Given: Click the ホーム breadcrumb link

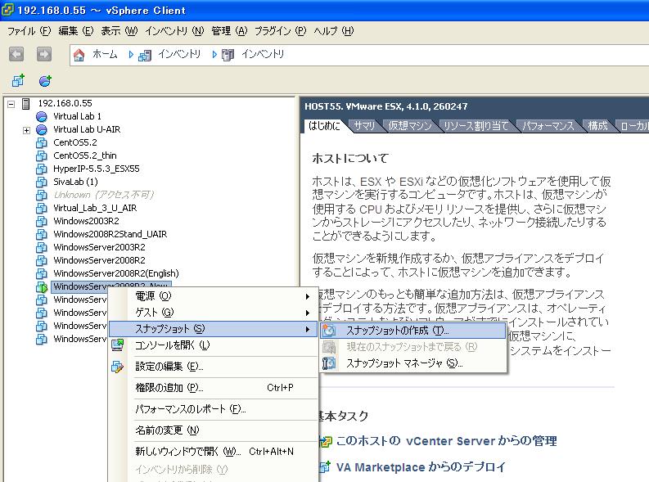Looking at the screenshot, I should pyautogui.click(x=105, y=54).
